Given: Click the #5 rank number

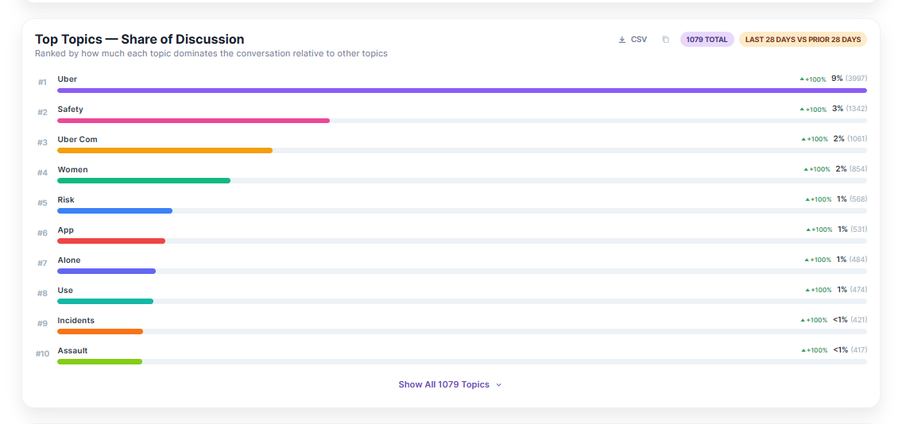Looking at the screenshot, I should [42, 202].
